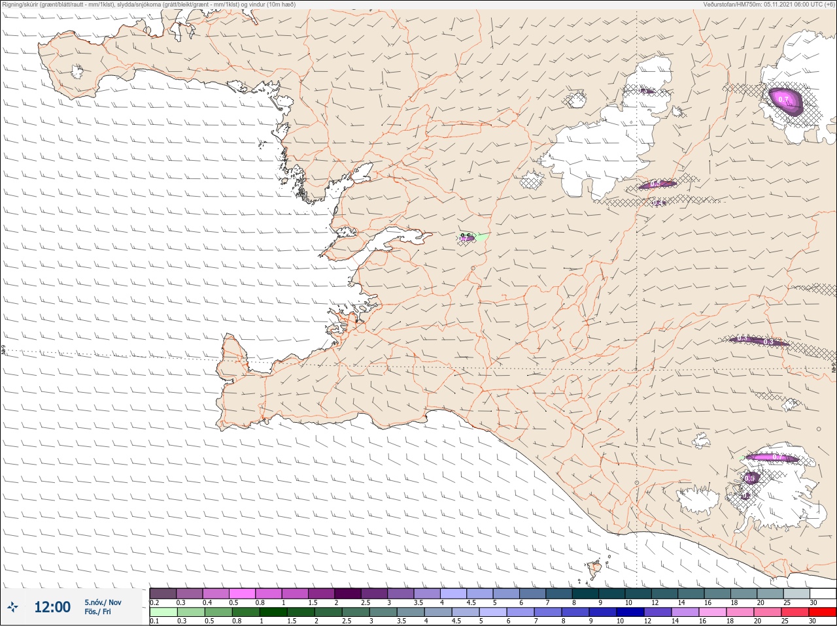Click the Veðurstofan logo icon beside 12:00

click(x=13, y=607)
